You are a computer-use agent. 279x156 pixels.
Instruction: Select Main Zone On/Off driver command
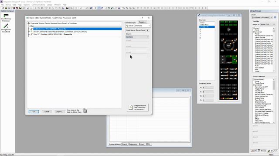(261, 87)
